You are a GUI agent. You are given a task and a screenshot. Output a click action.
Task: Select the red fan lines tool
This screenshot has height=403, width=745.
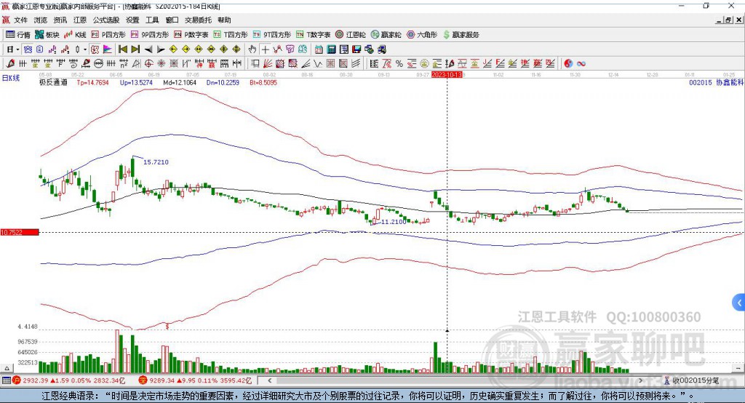click(268, 63)
